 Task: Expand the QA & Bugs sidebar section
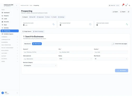(x=10, y=59)
